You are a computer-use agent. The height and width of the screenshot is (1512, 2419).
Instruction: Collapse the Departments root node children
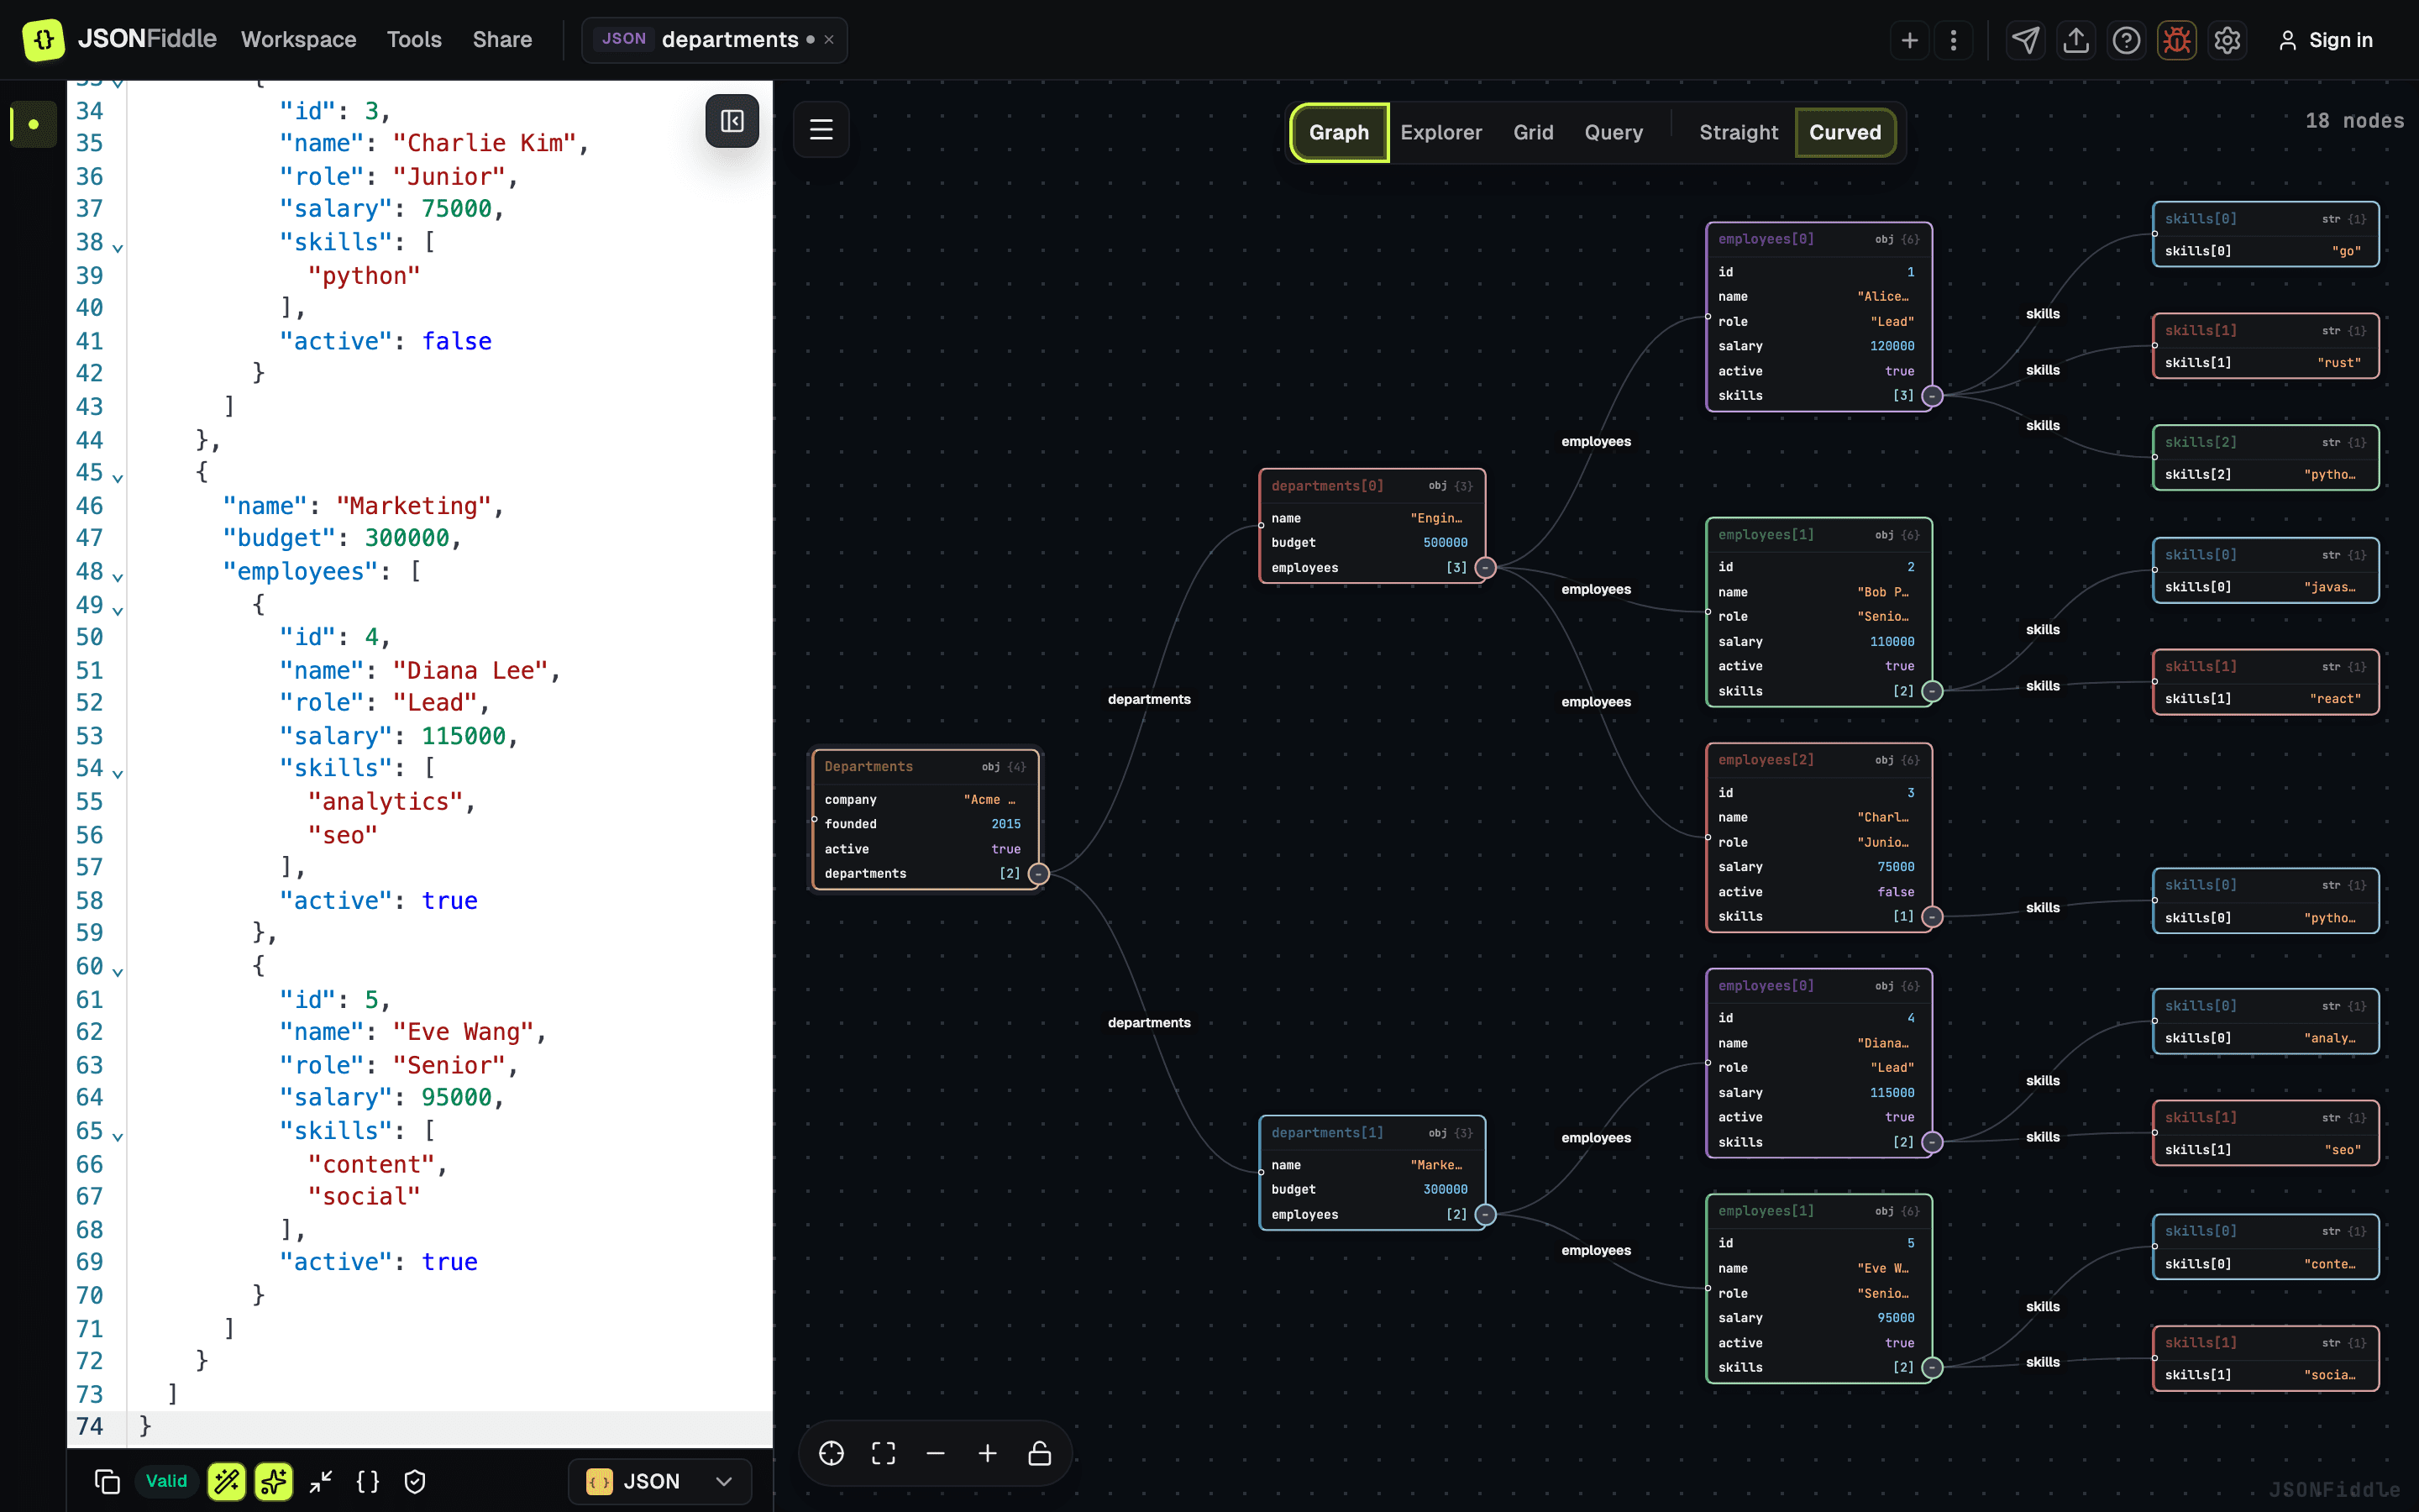point(1038,874)
